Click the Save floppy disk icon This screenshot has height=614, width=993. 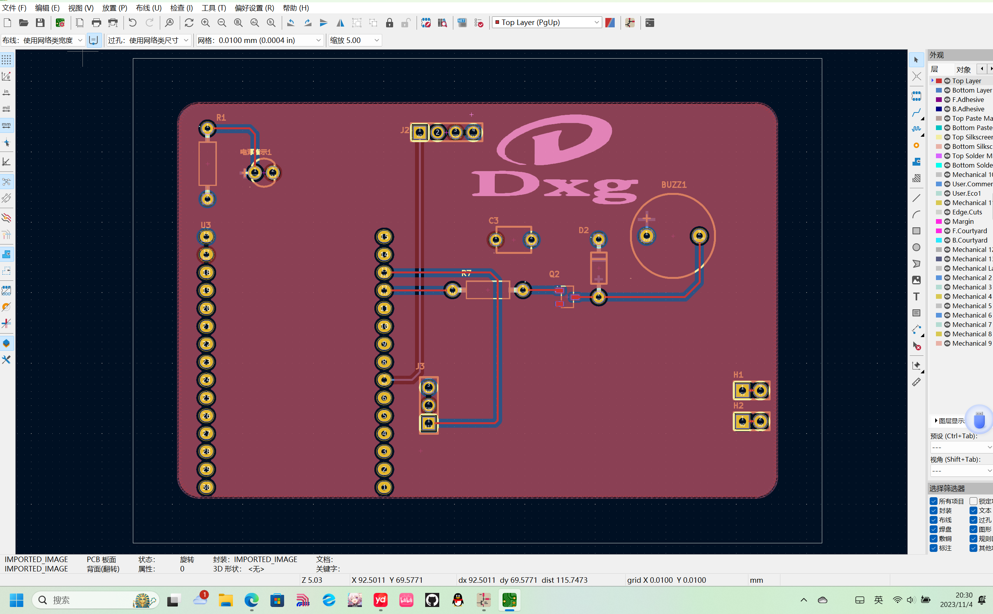coord(40,23)
